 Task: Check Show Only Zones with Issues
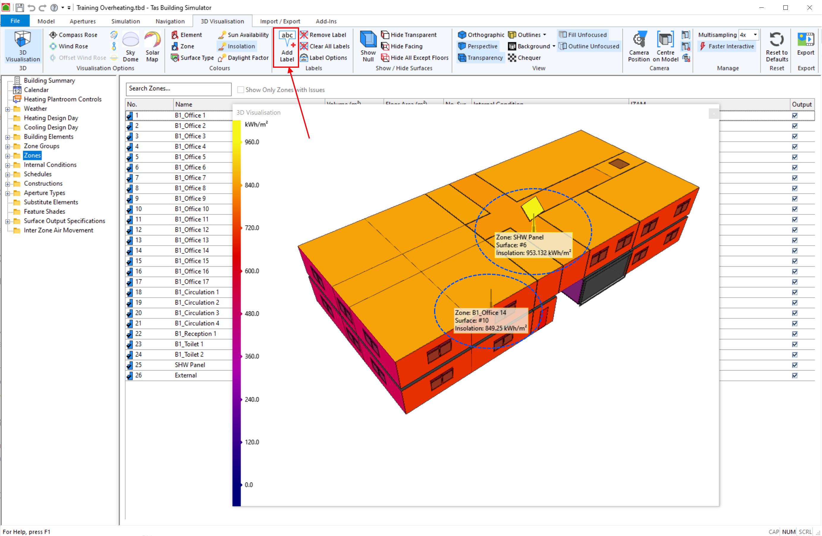(241, 90)
